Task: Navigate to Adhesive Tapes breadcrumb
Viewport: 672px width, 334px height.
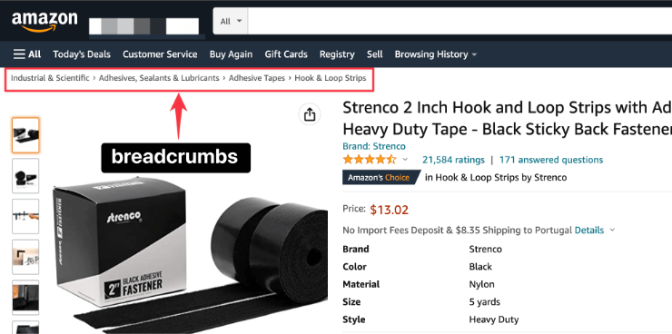Action: coord(257,78)
